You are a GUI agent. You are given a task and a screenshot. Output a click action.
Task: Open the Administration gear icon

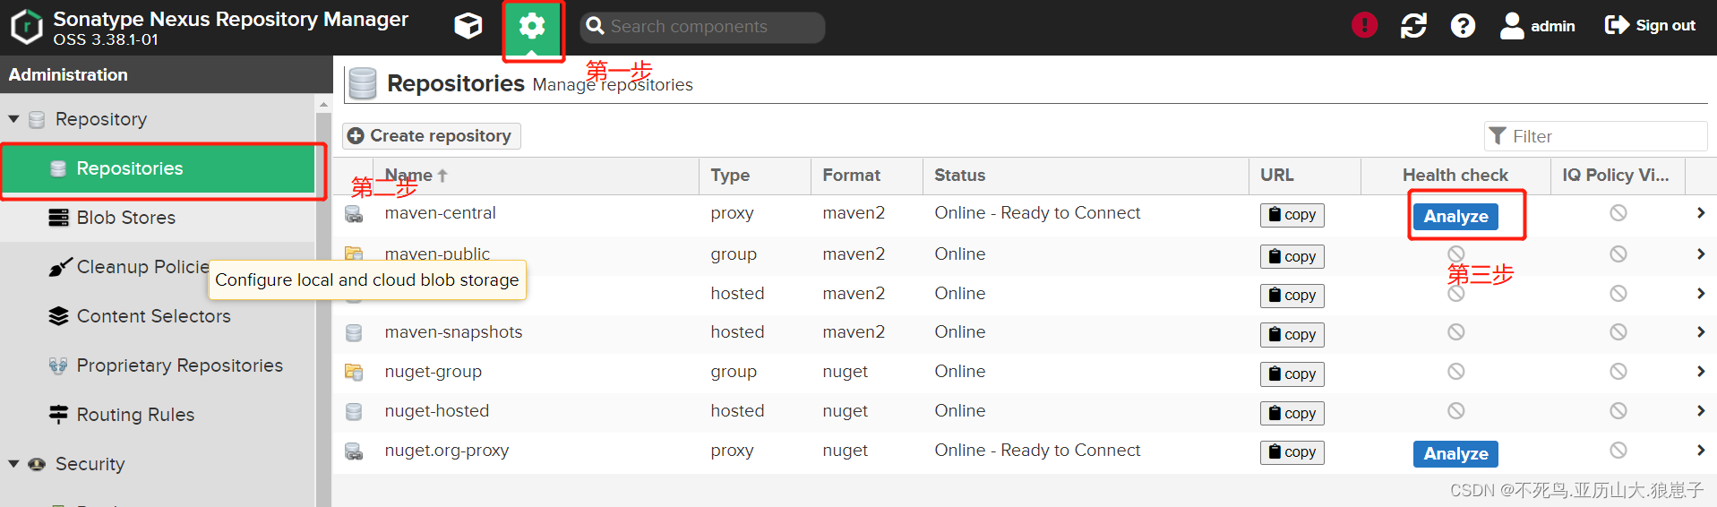pos(532,27)
